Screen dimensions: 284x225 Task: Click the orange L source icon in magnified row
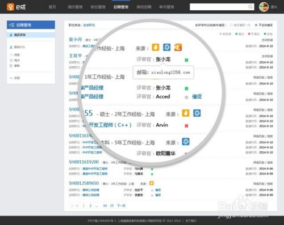[178, 48]
